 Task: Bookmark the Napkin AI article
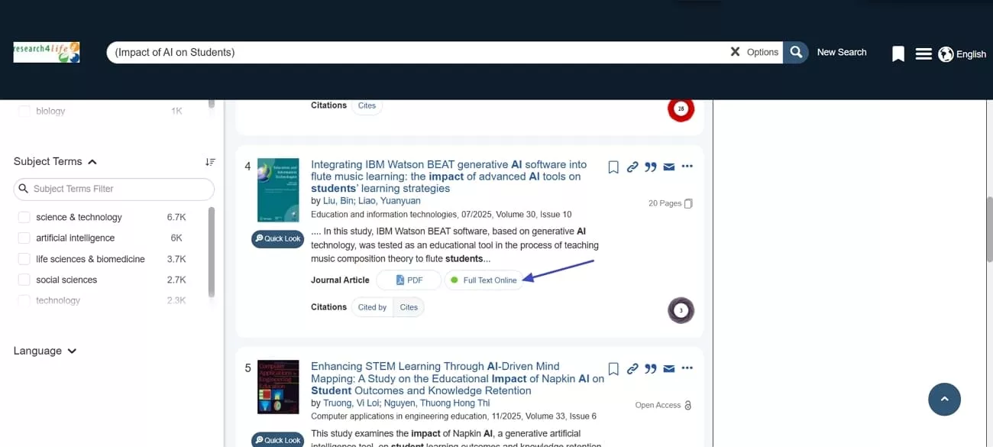tap(613, 368)
